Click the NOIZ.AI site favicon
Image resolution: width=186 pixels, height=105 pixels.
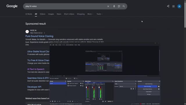[x=27, y=32]
